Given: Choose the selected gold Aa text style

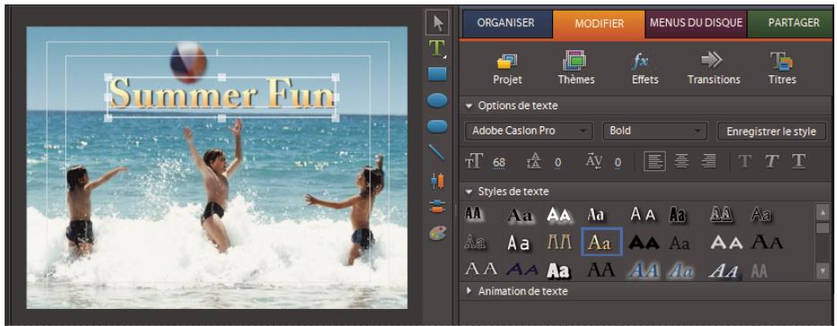Looking at the screenshot, I should click(x=601, y=243).
